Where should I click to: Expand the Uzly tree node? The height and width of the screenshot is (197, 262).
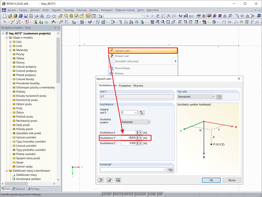coord(10,42)
